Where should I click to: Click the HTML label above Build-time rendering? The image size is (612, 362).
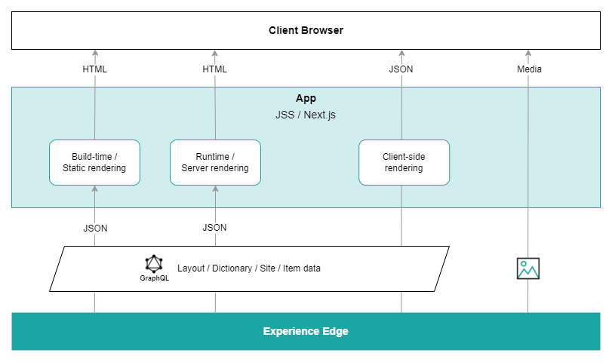click(x=94, y=69)
